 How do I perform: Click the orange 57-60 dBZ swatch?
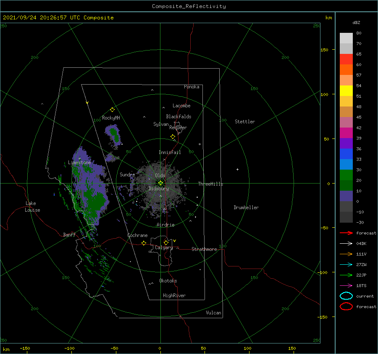346,70
